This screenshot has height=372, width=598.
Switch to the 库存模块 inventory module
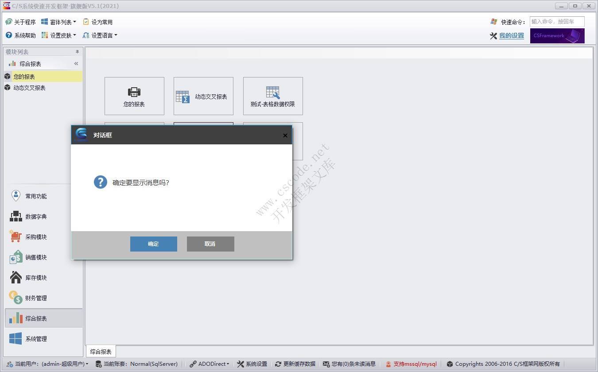click(x=35, y=277)
